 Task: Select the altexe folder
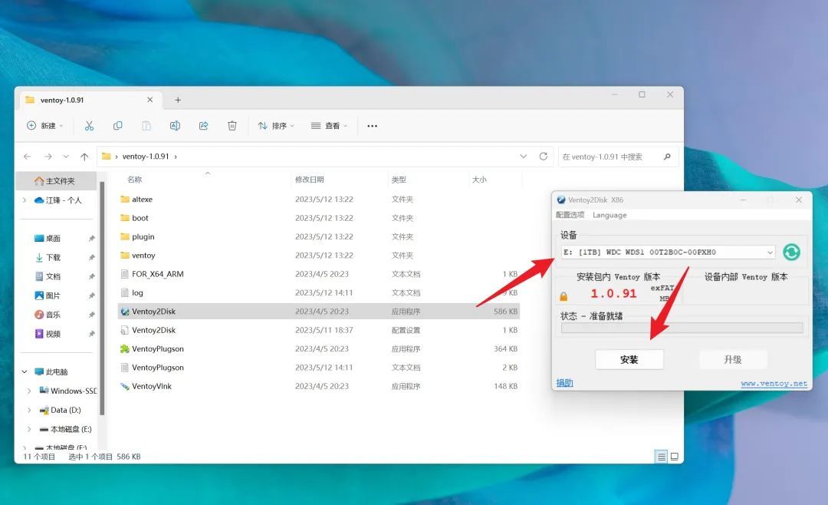coord(319,200)
